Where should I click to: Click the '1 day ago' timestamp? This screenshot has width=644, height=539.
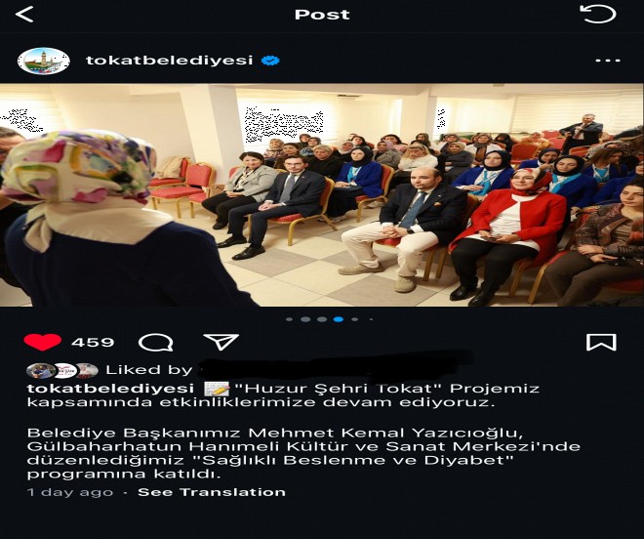click(x=70, y=492)
